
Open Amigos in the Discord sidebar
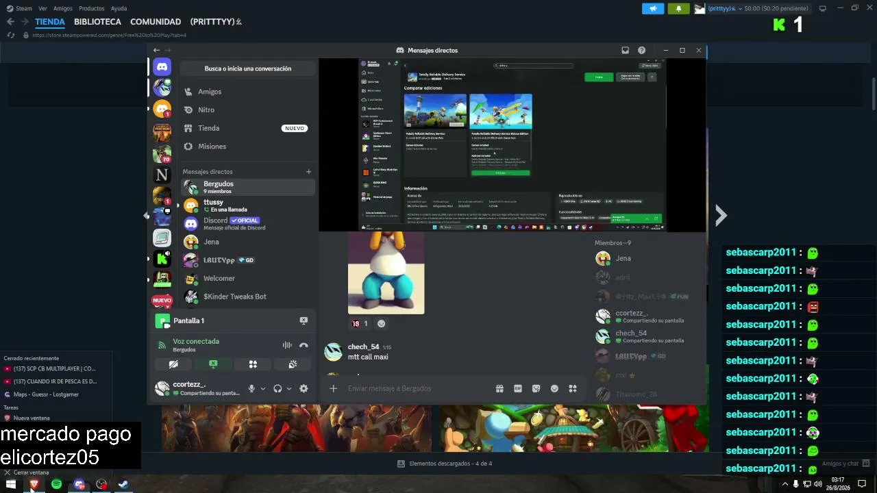click(247, 92)
